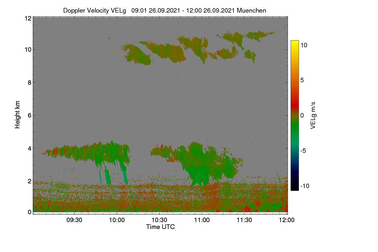This screenshot has height=252, width=378.
Task: Click the height axis label 0
Action: click(30, 212)
